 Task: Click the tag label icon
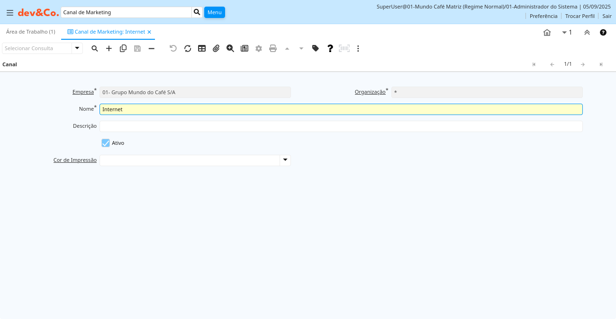point(316,48)
